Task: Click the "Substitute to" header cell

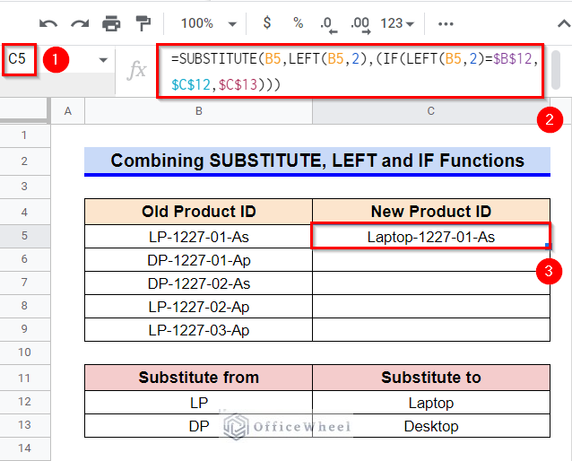Action: 431,378
